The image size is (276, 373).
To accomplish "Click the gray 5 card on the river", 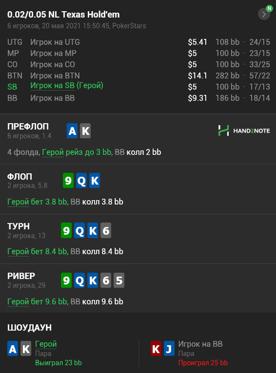I will coord(119,280).
